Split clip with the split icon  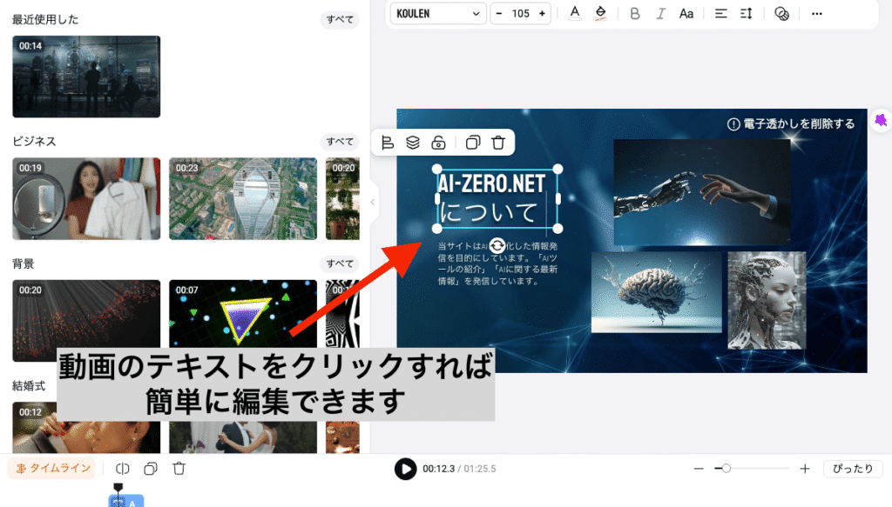pyautogui.click(x=122, y=469)
